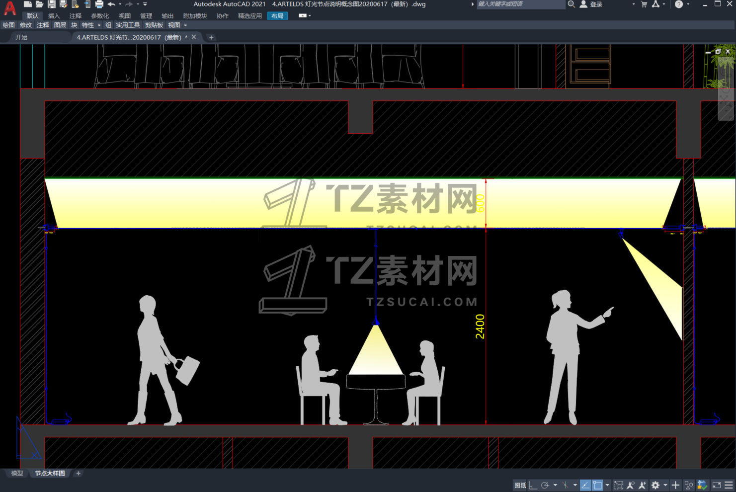This screenshot has height=492, width=736.
Task: Toggle Object snap tracking in status bar
Action: pyautogui.click(x=585, y=485)
